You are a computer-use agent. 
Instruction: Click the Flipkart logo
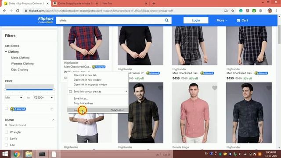(46, 20)
